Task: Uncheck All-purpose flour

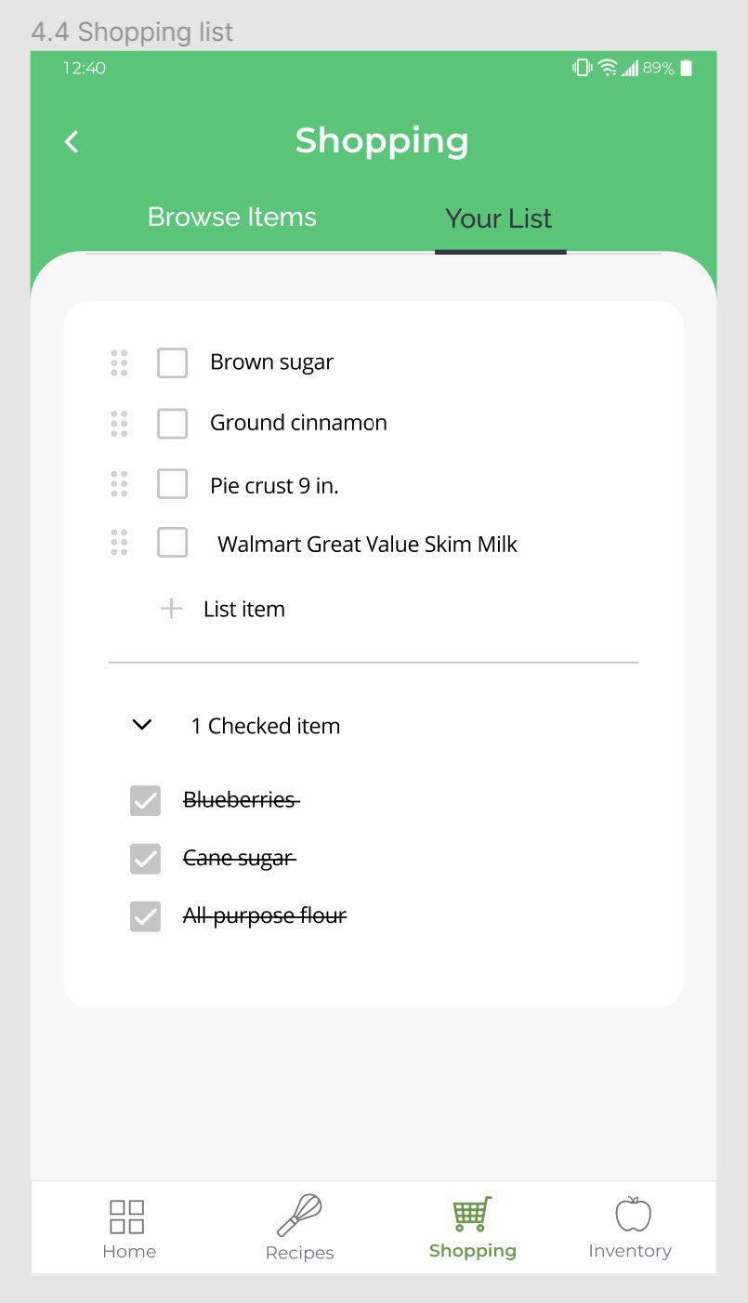Action: (145, 917)
